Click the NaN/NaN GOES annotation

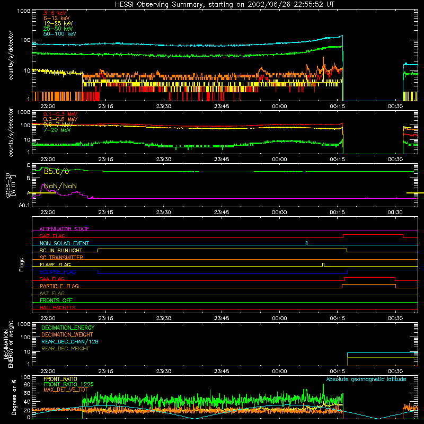click(x=60, y=186)
